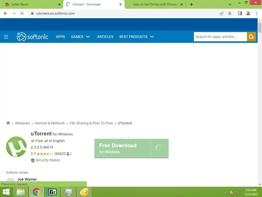Open a new tab

[191, 4]
